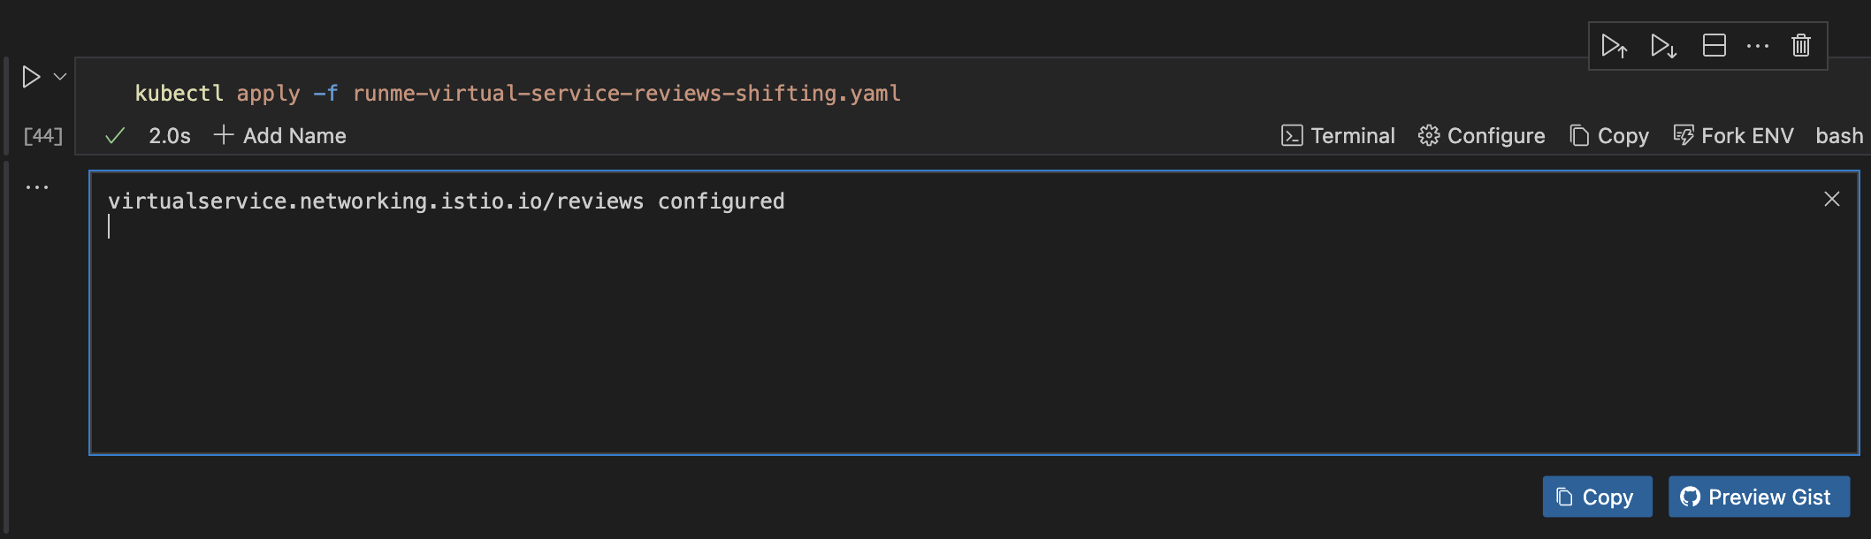Execute cell and below icon
Screen dimensions: 1871x539
[1663, 46]
